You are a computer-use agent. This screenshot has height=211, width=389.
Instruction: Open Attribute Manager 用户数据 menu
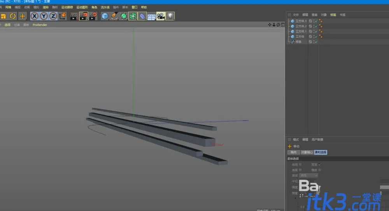[x=317, y=140]
